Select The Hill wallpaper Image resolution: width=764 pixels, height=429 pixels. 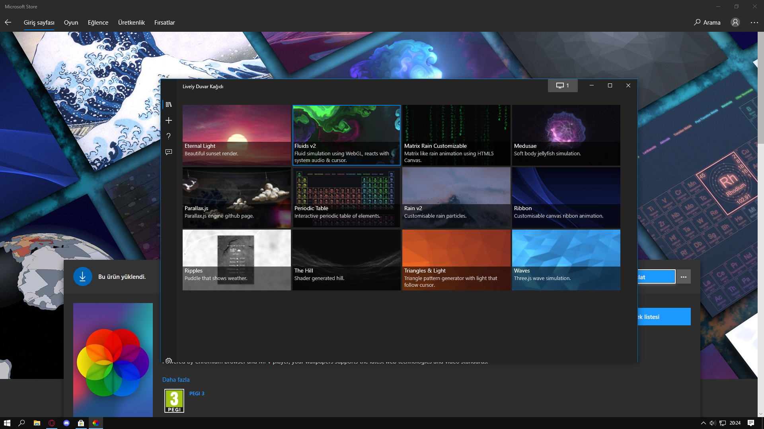click(x=347, y=260)
